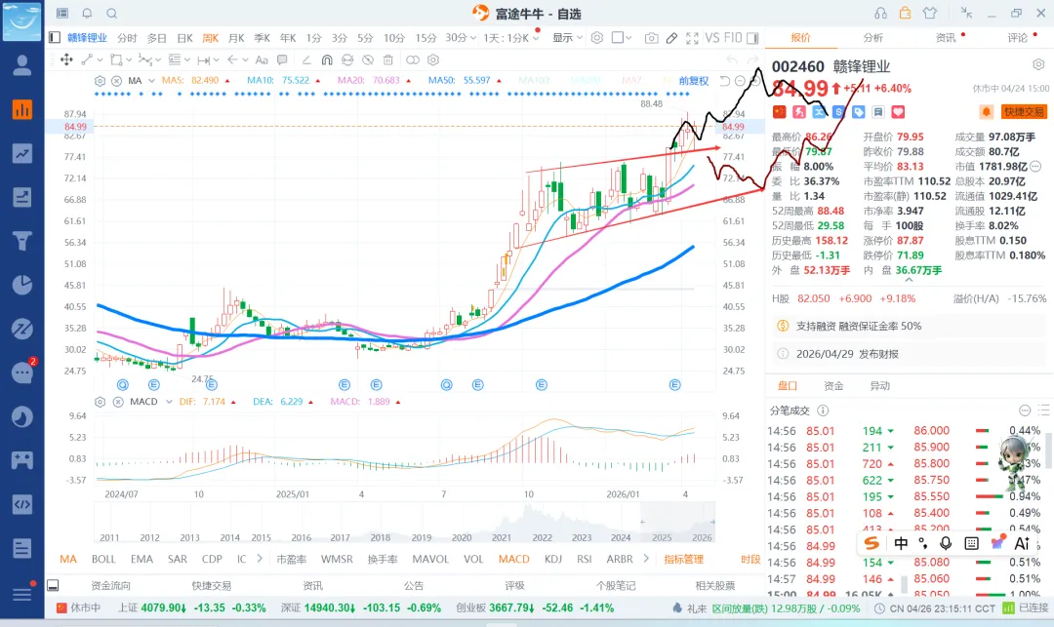Click the drawing toolbar settings gear

pyautogui.click(x=433, y=59)
